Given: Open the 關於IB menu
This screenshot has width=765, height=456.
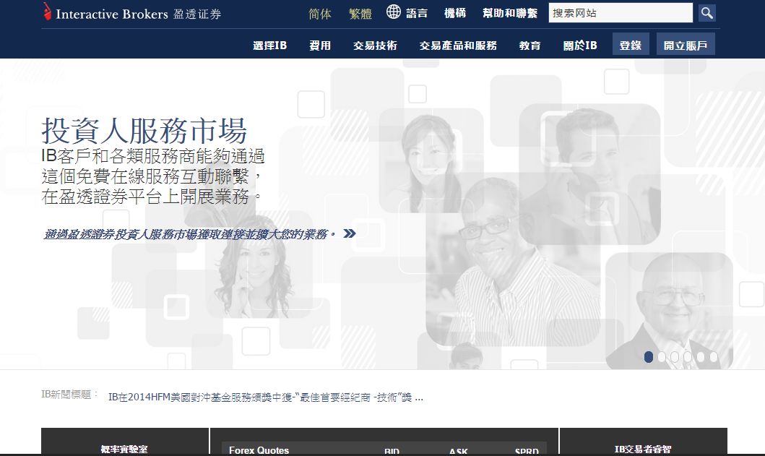Looking at the screenshot, I should [x=580, y=46].
